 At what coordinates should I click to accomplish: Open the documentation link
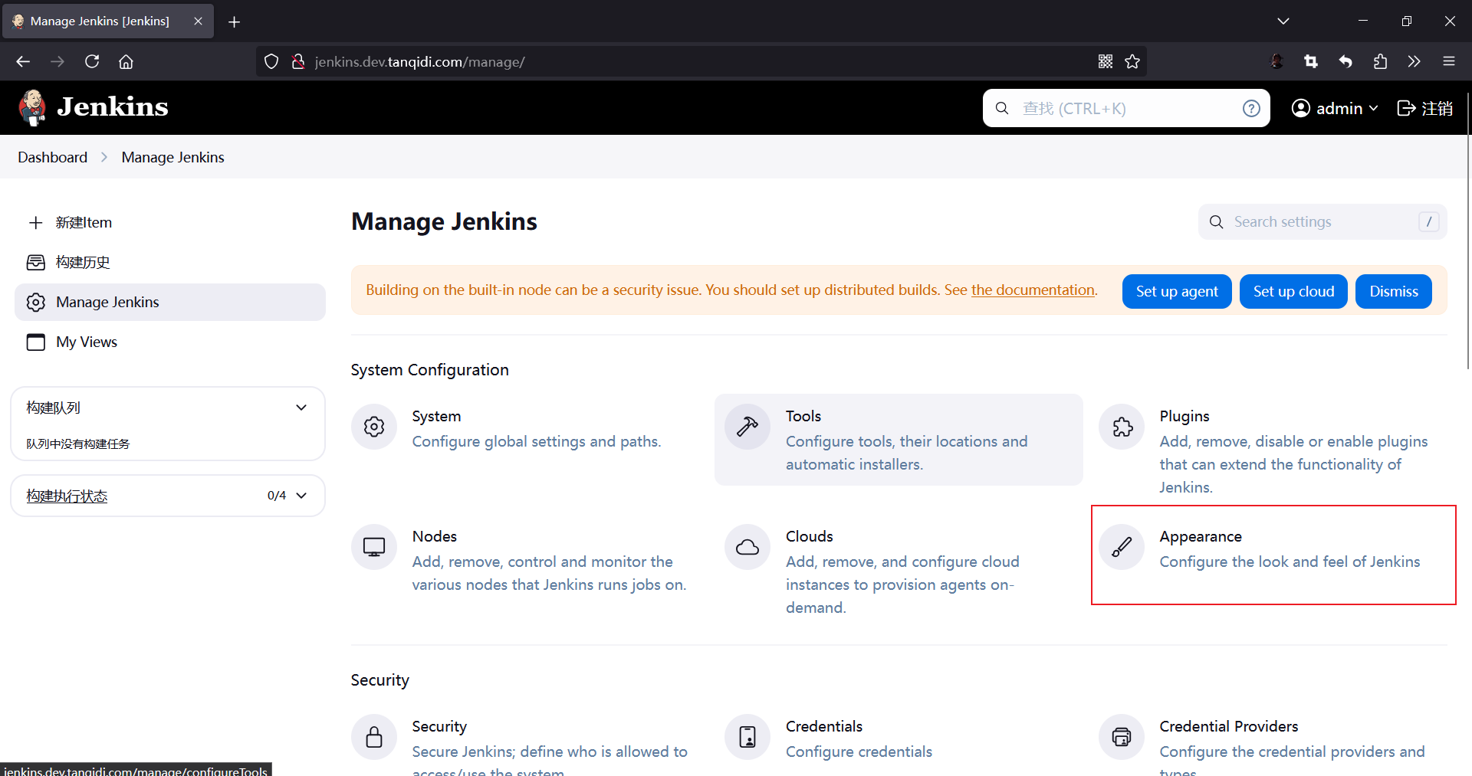point(1033,290)
